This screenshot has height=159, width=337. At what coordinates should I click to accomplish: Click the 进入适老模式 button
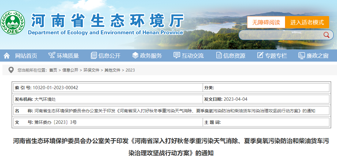(307, 22)
